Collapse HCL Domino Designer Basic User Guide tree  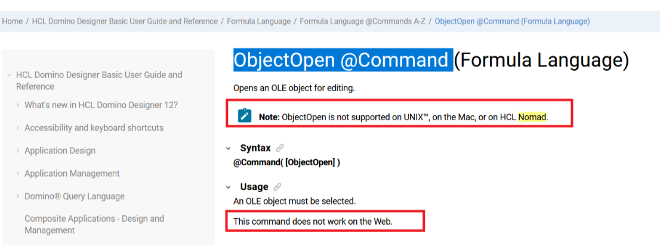pyautogui.click(x=10, y=75)
